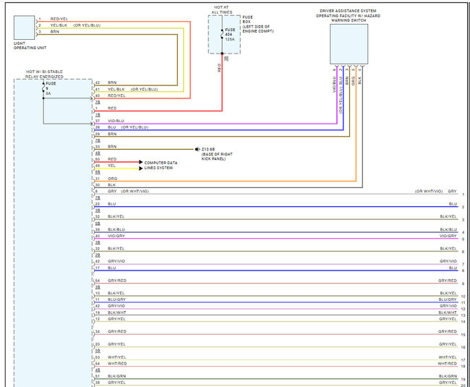The image size is (470, 387).
Task: Click the pin 39 'BLK/BLU' wire label
Action: (116, 229)
